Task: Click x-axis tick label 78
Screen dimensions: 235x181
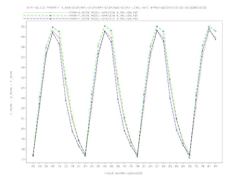Action: (x=203, y=166)
